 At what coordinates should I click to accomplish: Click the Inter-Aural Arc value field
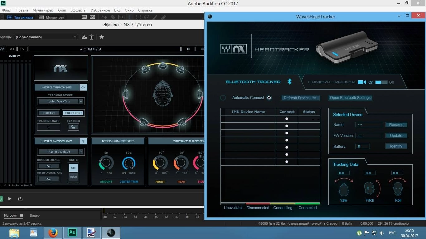click(48, 179)
